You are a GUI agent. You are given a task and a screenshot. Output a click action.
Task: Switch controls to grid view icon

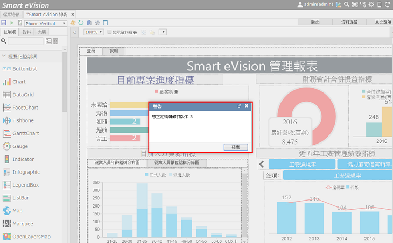[55, 41]
